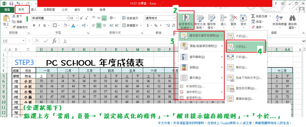
Task: Open the borders dropdown
Action: coord(59,25)
